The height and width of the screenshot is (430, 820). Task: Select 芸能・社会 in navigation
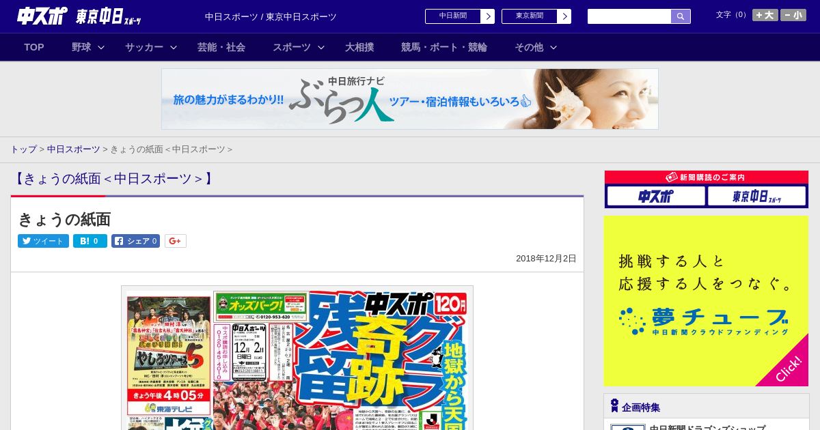(x=221, y=47)
